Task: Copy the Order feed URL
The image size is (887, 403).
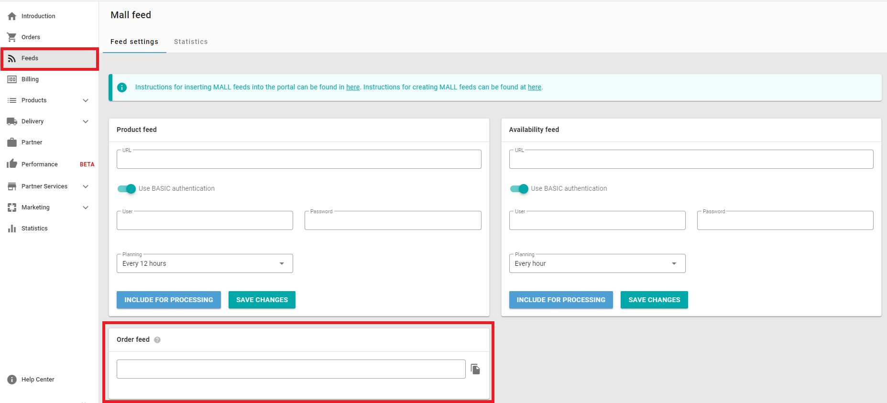Action: coord(475,369)
